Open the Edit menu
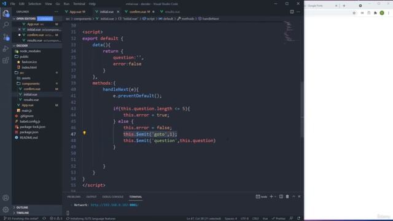393x221 pixels. 22,4
